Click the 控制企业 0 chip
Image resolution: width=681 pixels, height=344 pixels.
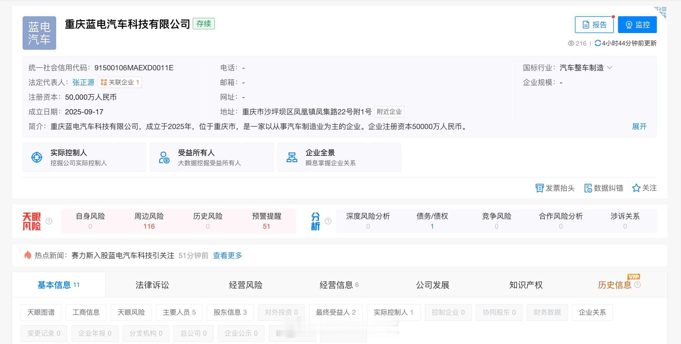(448, 312)
